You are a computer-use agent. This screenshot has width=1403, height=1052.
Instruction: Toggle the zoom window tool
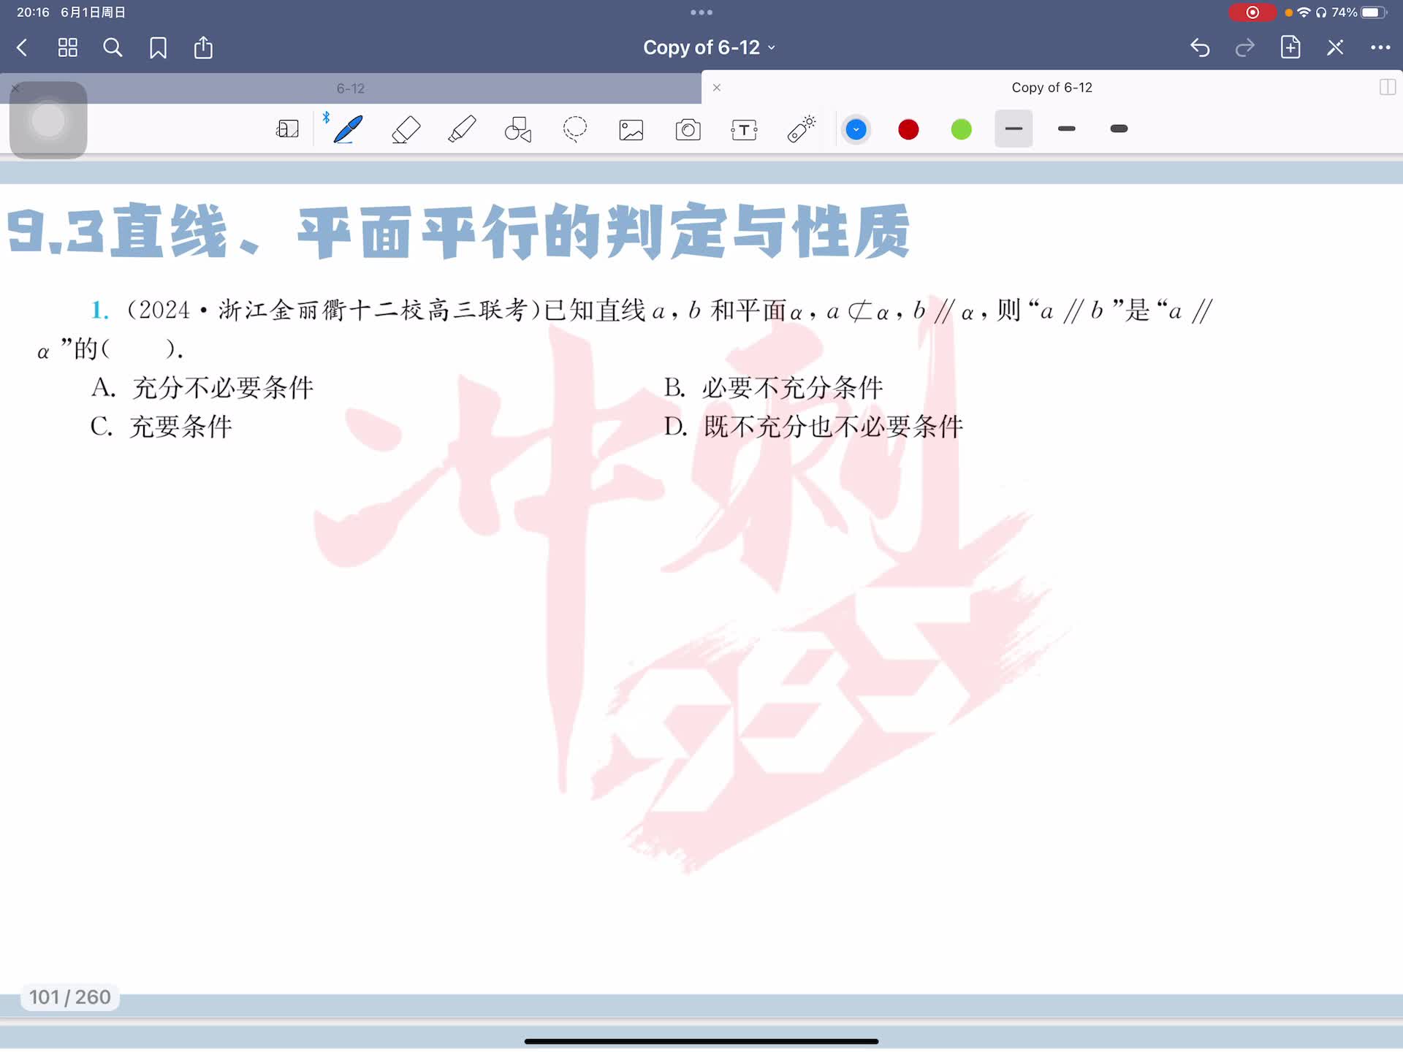[x=287, y=129]
